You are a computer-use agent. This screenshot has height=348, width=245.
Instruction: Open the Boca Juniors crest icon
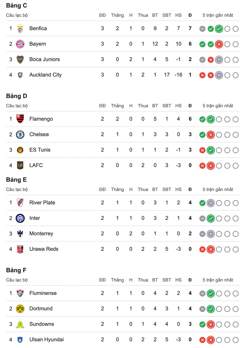click(20, 60)
